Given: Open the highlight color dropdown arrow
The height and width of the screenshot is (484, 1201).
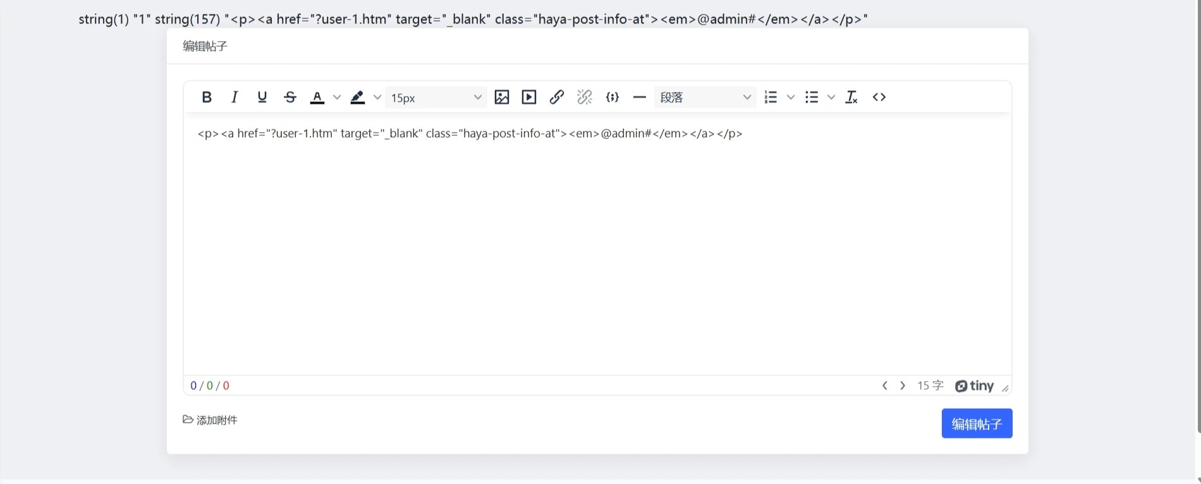Looking at the screenshot, I should pyautogui.click(x=377, y=97).
